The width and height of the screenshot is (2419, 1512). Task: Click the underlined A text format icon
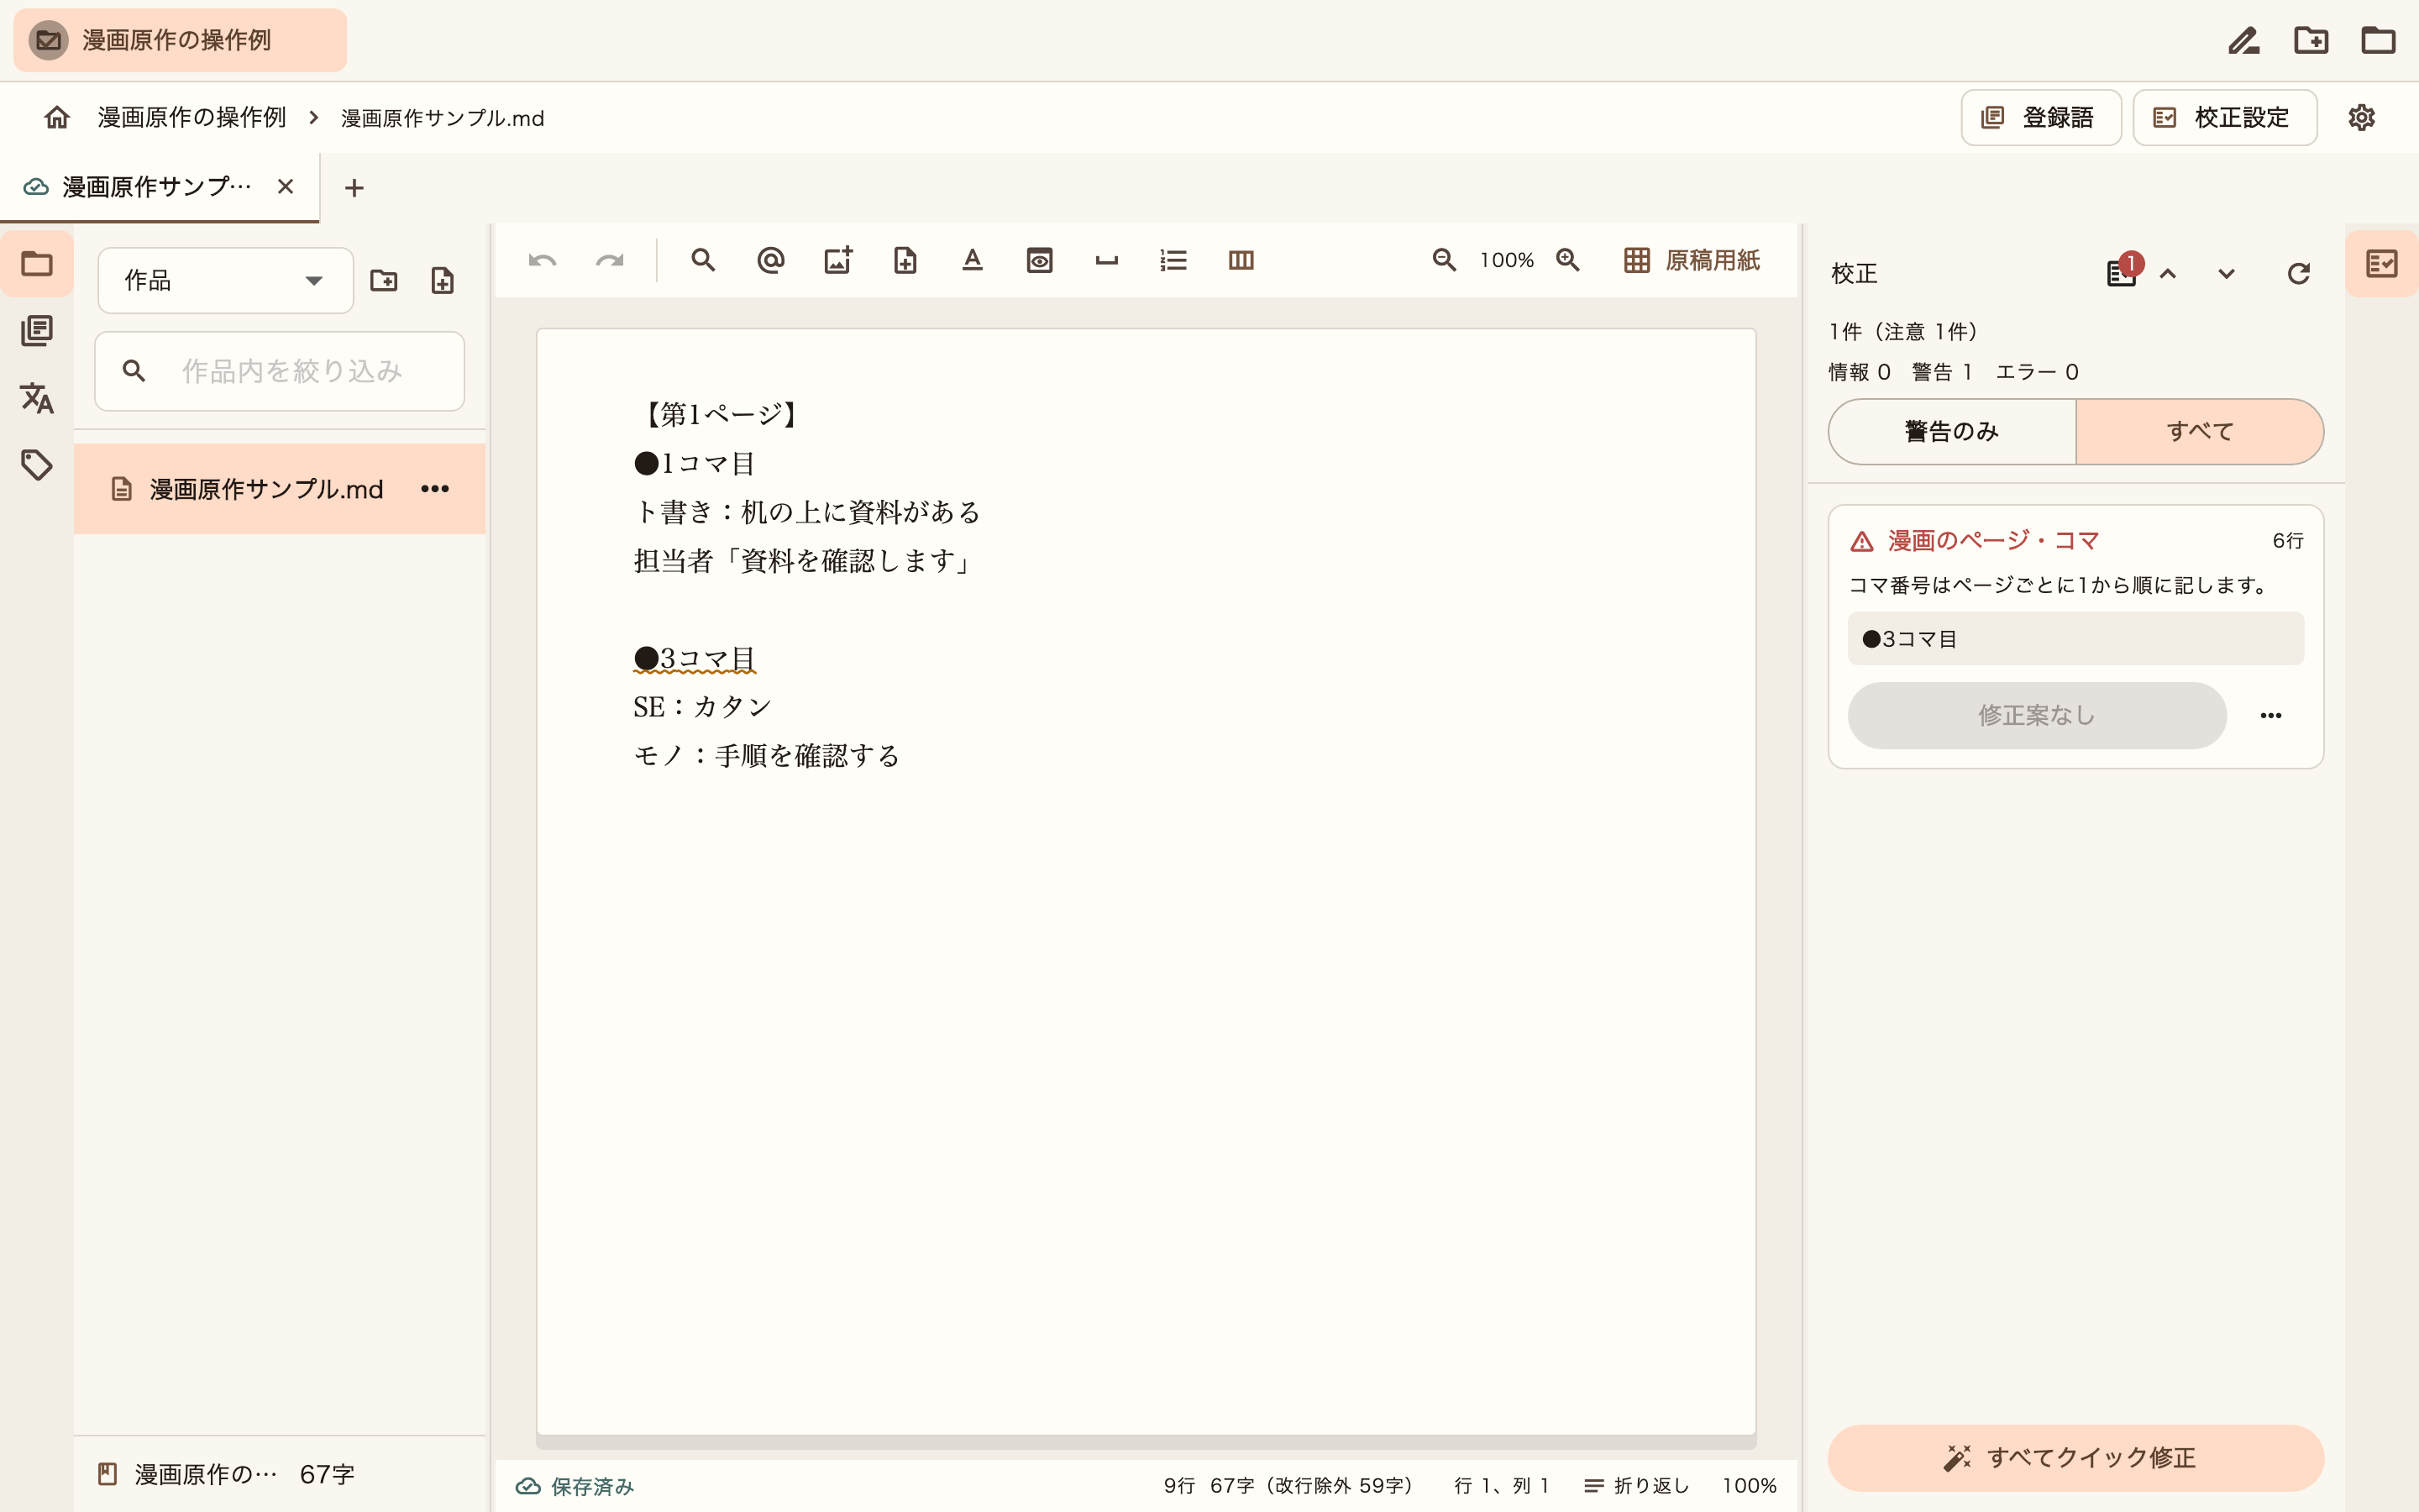click(973, 261)
